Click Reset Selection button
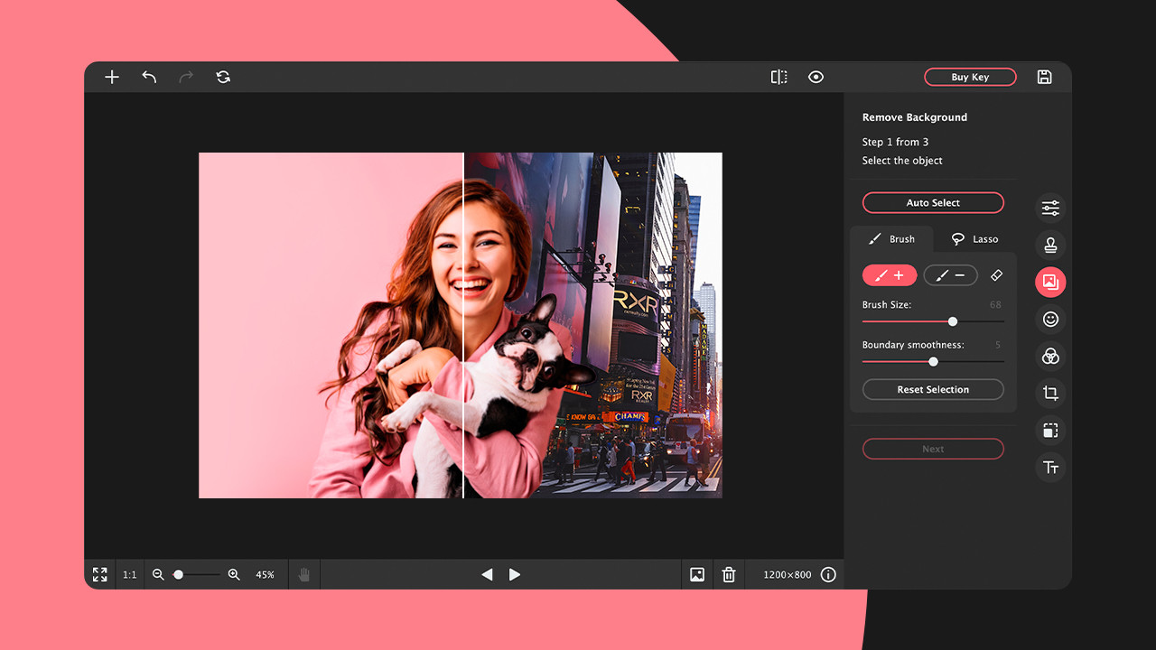Image resolution: width=1156 pixels, height=650 pixels. tap(933, 390)
